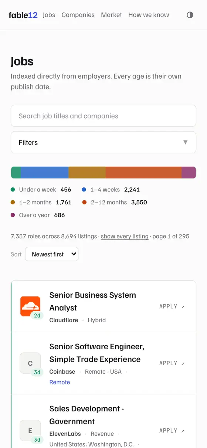Open the How we know page
The image size is (207, 448).
coord(149,15)
